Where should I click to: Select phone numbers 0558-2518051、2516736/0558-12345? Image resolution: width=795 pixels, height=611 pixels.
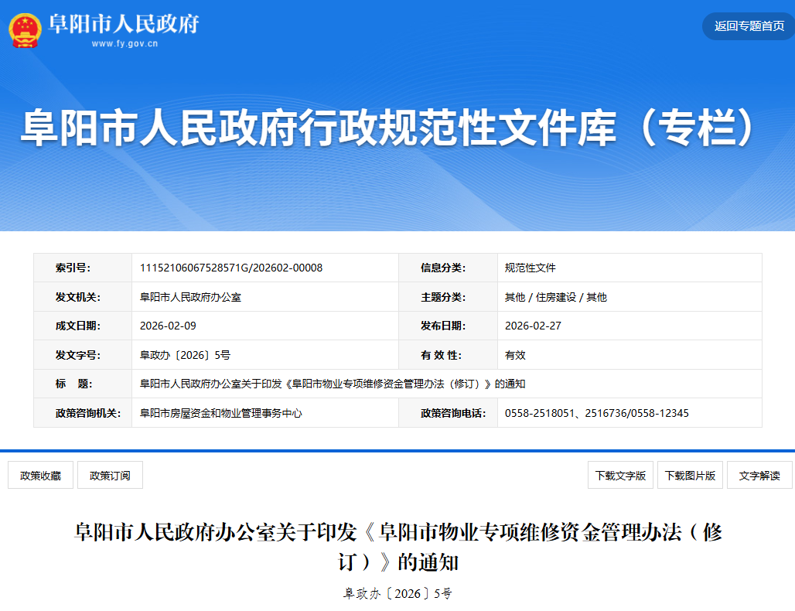(597, 413)
